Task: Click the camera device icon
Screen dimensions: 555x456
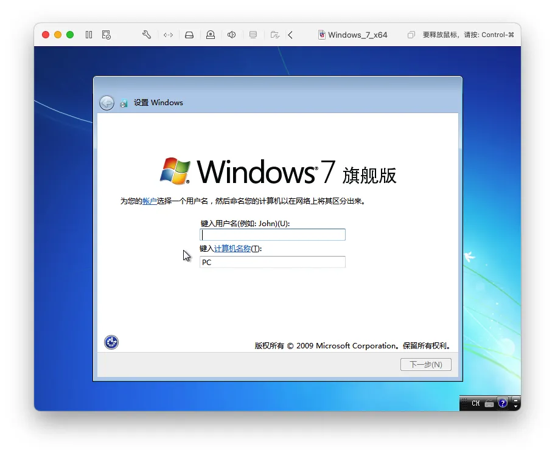Action: (x=211, y=35)
